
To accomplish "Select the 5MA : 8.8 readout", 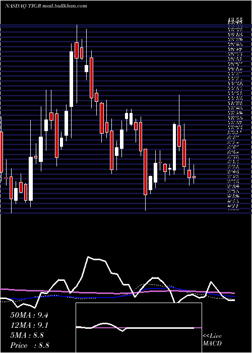I will point(27,335).
